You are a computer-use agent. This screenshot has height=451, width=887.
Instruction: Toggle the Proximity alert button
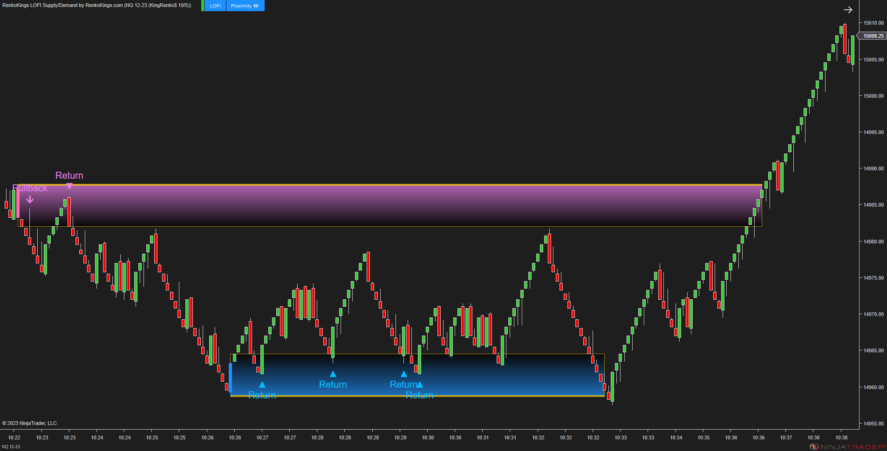(242, 6)
